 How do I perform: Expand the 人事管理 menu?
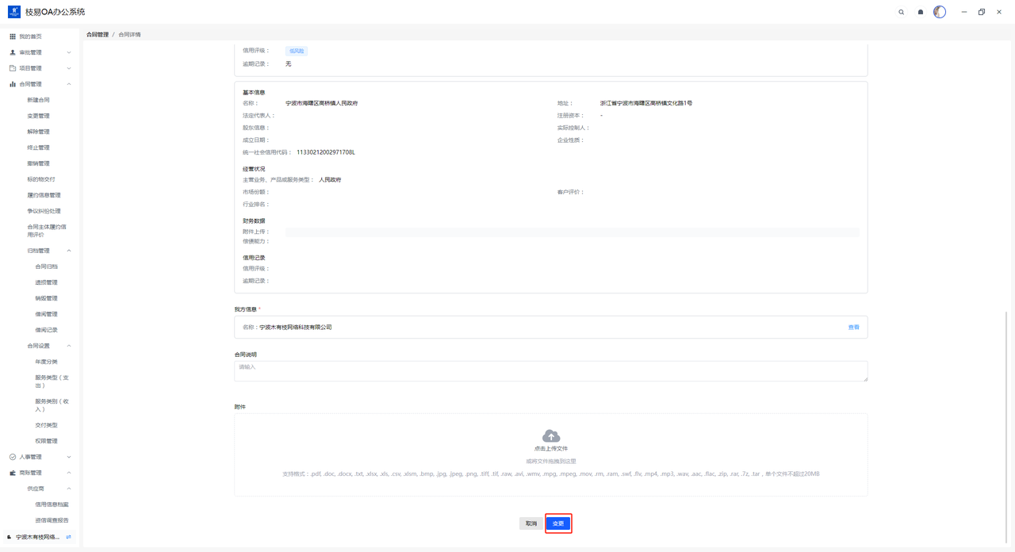(x=40, y=457)
